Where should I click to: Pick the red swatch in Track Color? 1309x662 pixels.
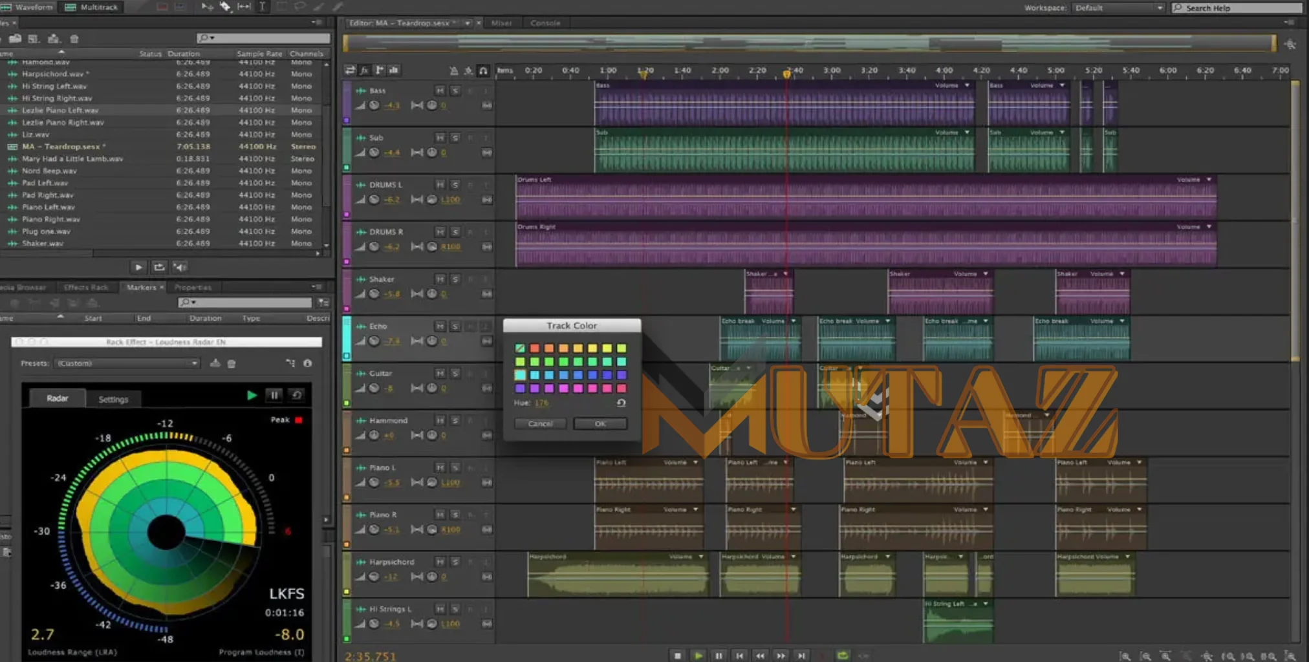[534, 348]
